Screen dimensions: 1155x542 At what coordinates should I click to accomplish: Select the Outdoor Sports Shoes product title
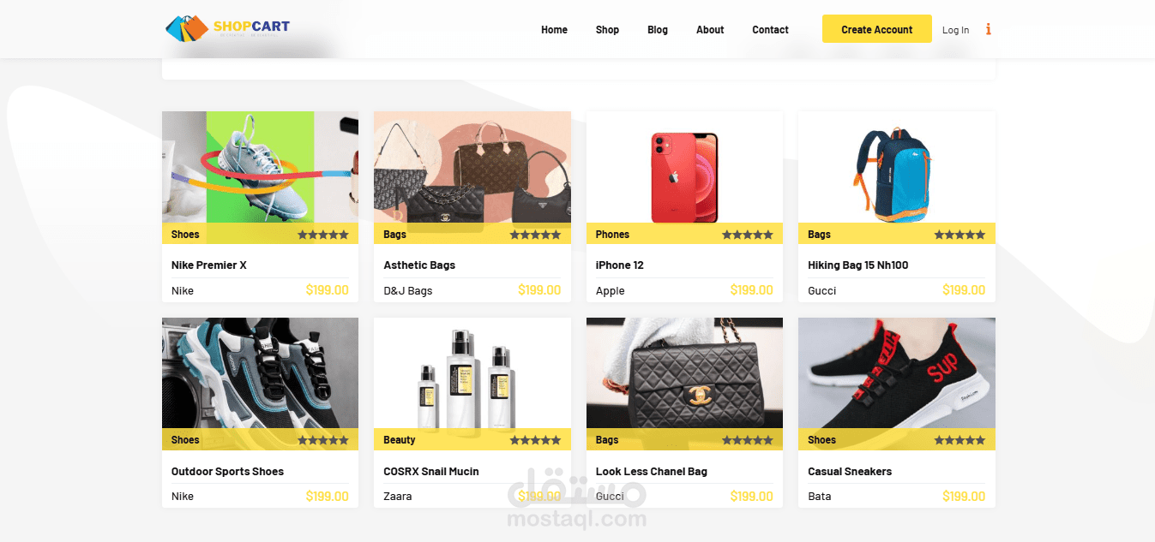click(227, 471)
